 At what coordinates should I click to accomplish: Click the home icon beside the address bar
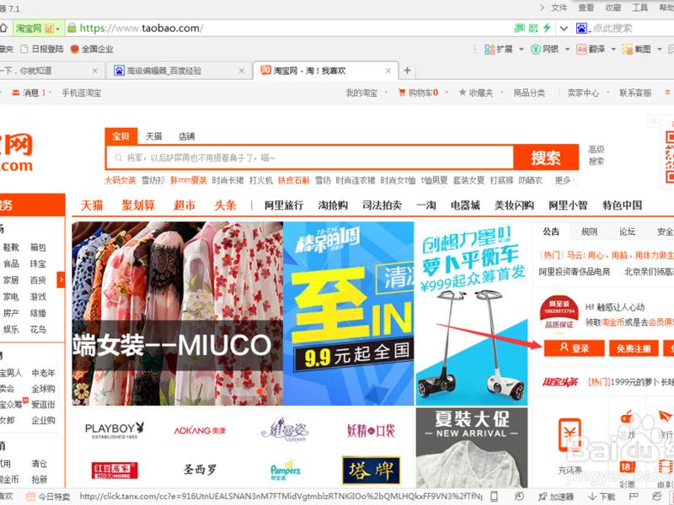3,29
